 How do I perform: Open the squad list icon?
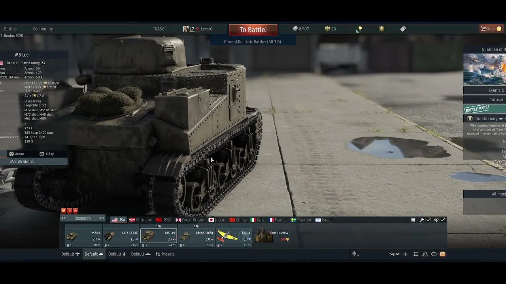[x=416, y=254]
